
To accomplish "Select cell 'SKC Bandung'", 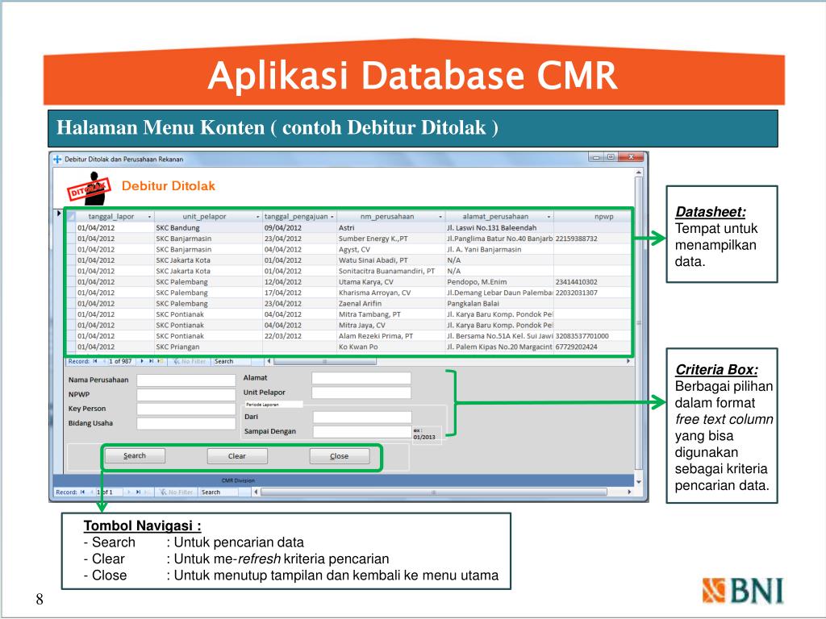I will [209, 228].
